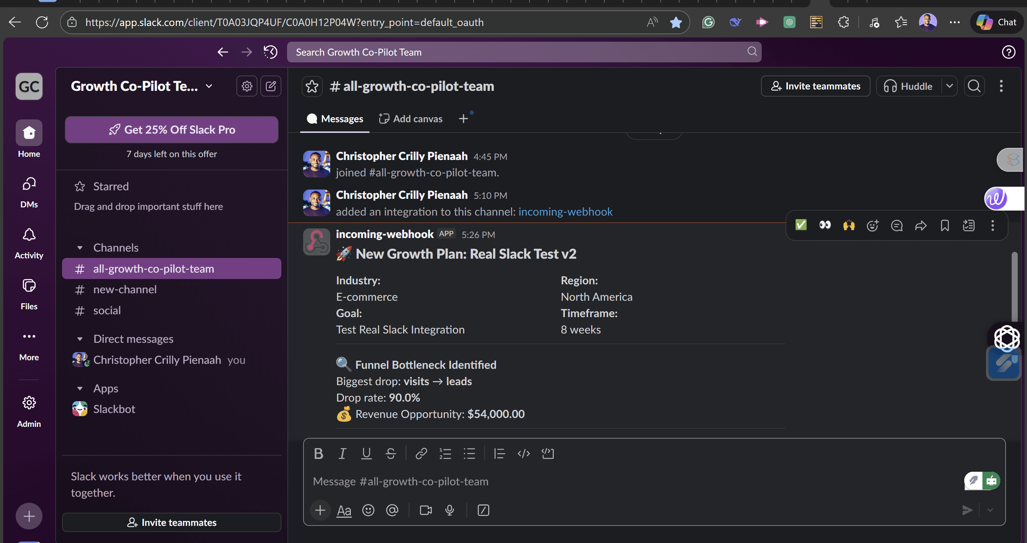Viewport: 1027px width, 543px height.
Task: React with the white check mark emoji
Action: (x=801, y=225)
